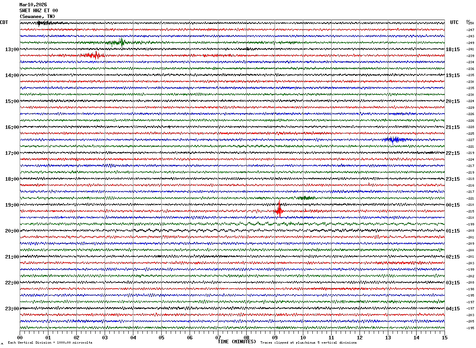The height and width of the screenshot is (348, 476).
Task: Click the 'Each Vertical Division' scale note
Action: (50, 343)
